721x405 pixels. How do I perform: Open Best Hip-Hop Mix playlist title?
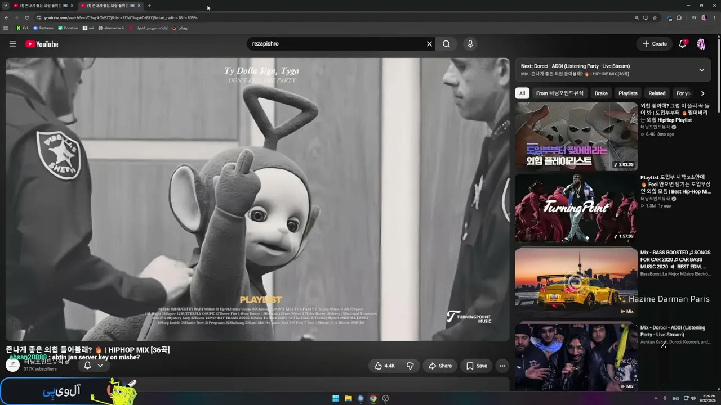point(675,184)
